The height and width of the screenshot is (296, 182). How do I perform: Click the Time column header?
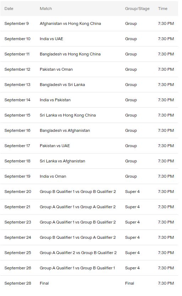point(163,9)
